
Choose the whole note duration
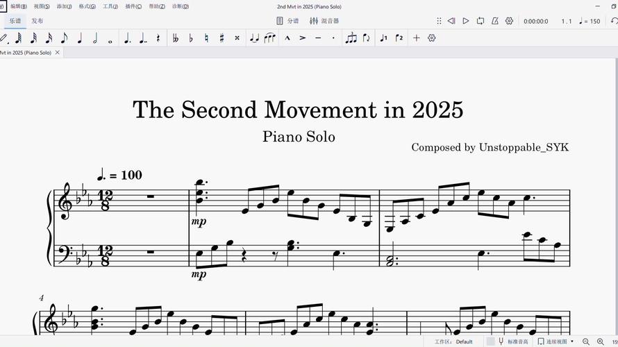click(110, 38)
